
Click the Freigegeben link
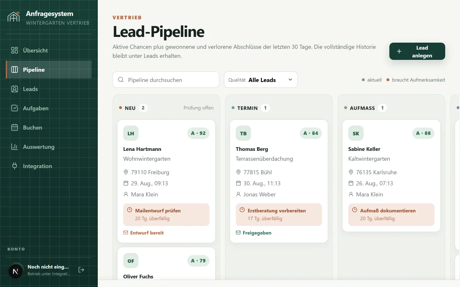point(253,233)
